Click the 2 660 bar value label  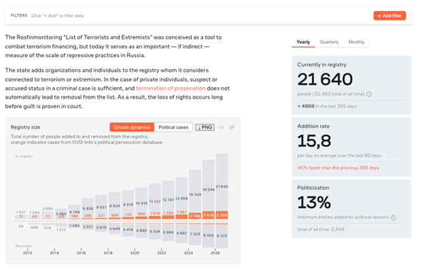pos(48,209)
